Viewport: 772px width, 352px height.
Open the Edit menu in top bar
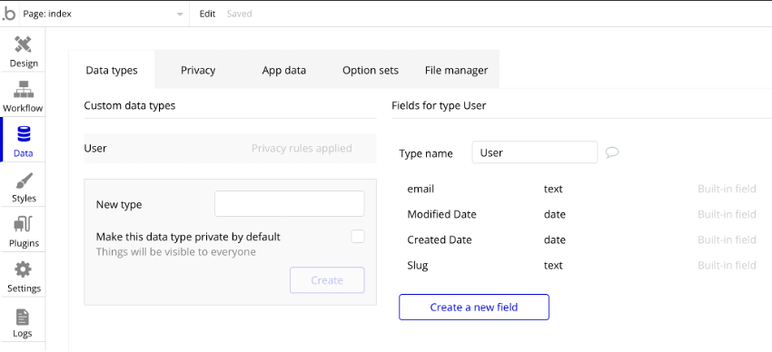tap(207, 14)
